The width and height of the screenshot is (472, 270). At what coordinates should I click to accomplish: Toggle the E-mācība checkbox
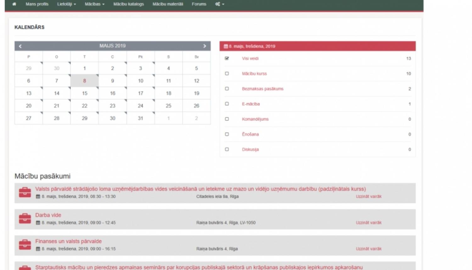click(x=227, y=104)
